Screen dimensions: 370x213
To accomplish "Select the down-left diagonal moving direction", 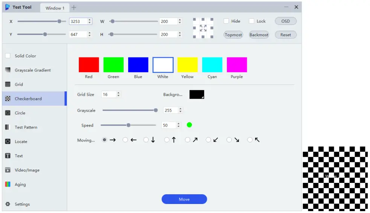I will (x=208, y=140).
